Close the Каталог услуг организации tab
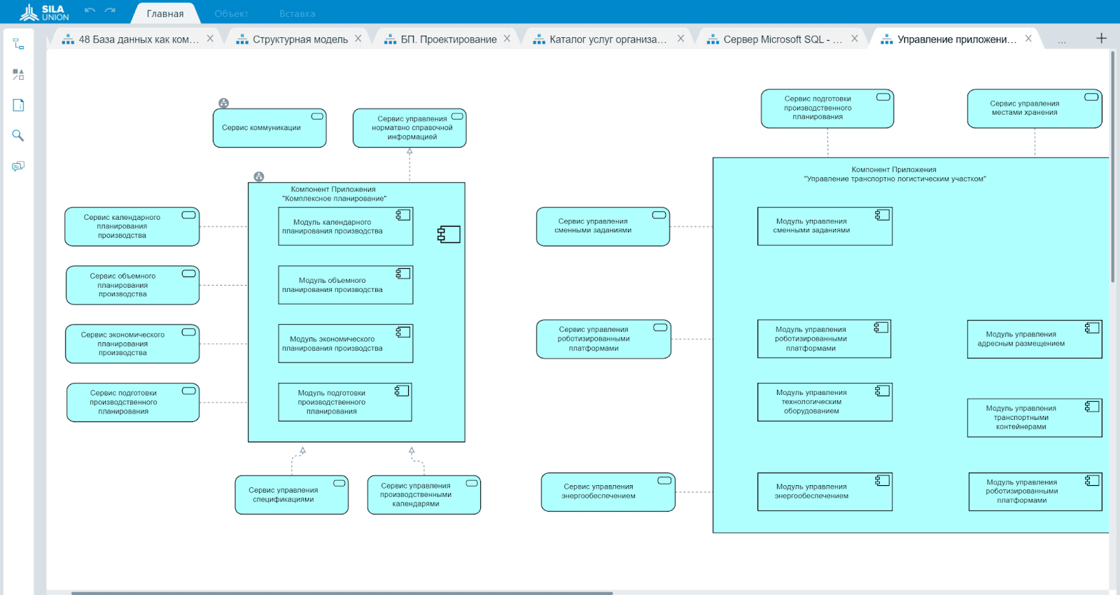 click(x=680, y=38)
